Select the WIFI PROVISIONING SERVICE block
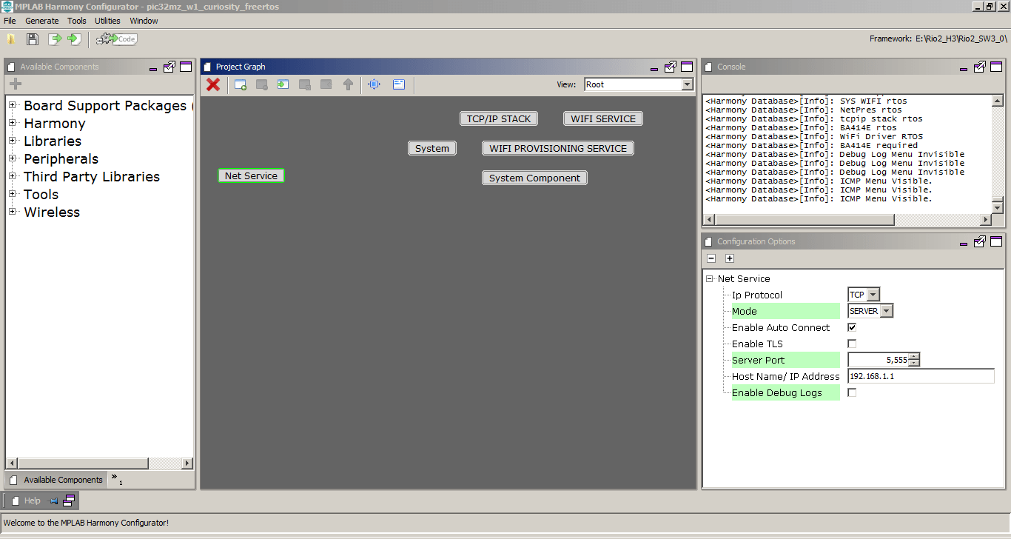The height and width of the screenshot is (539, 1011). 557,148
